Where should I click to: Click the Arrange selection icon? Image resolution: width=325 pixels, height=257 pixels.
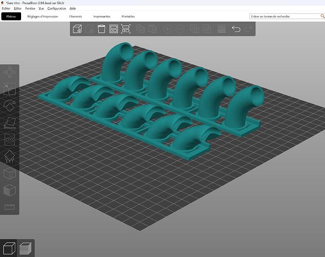point(125,29)
